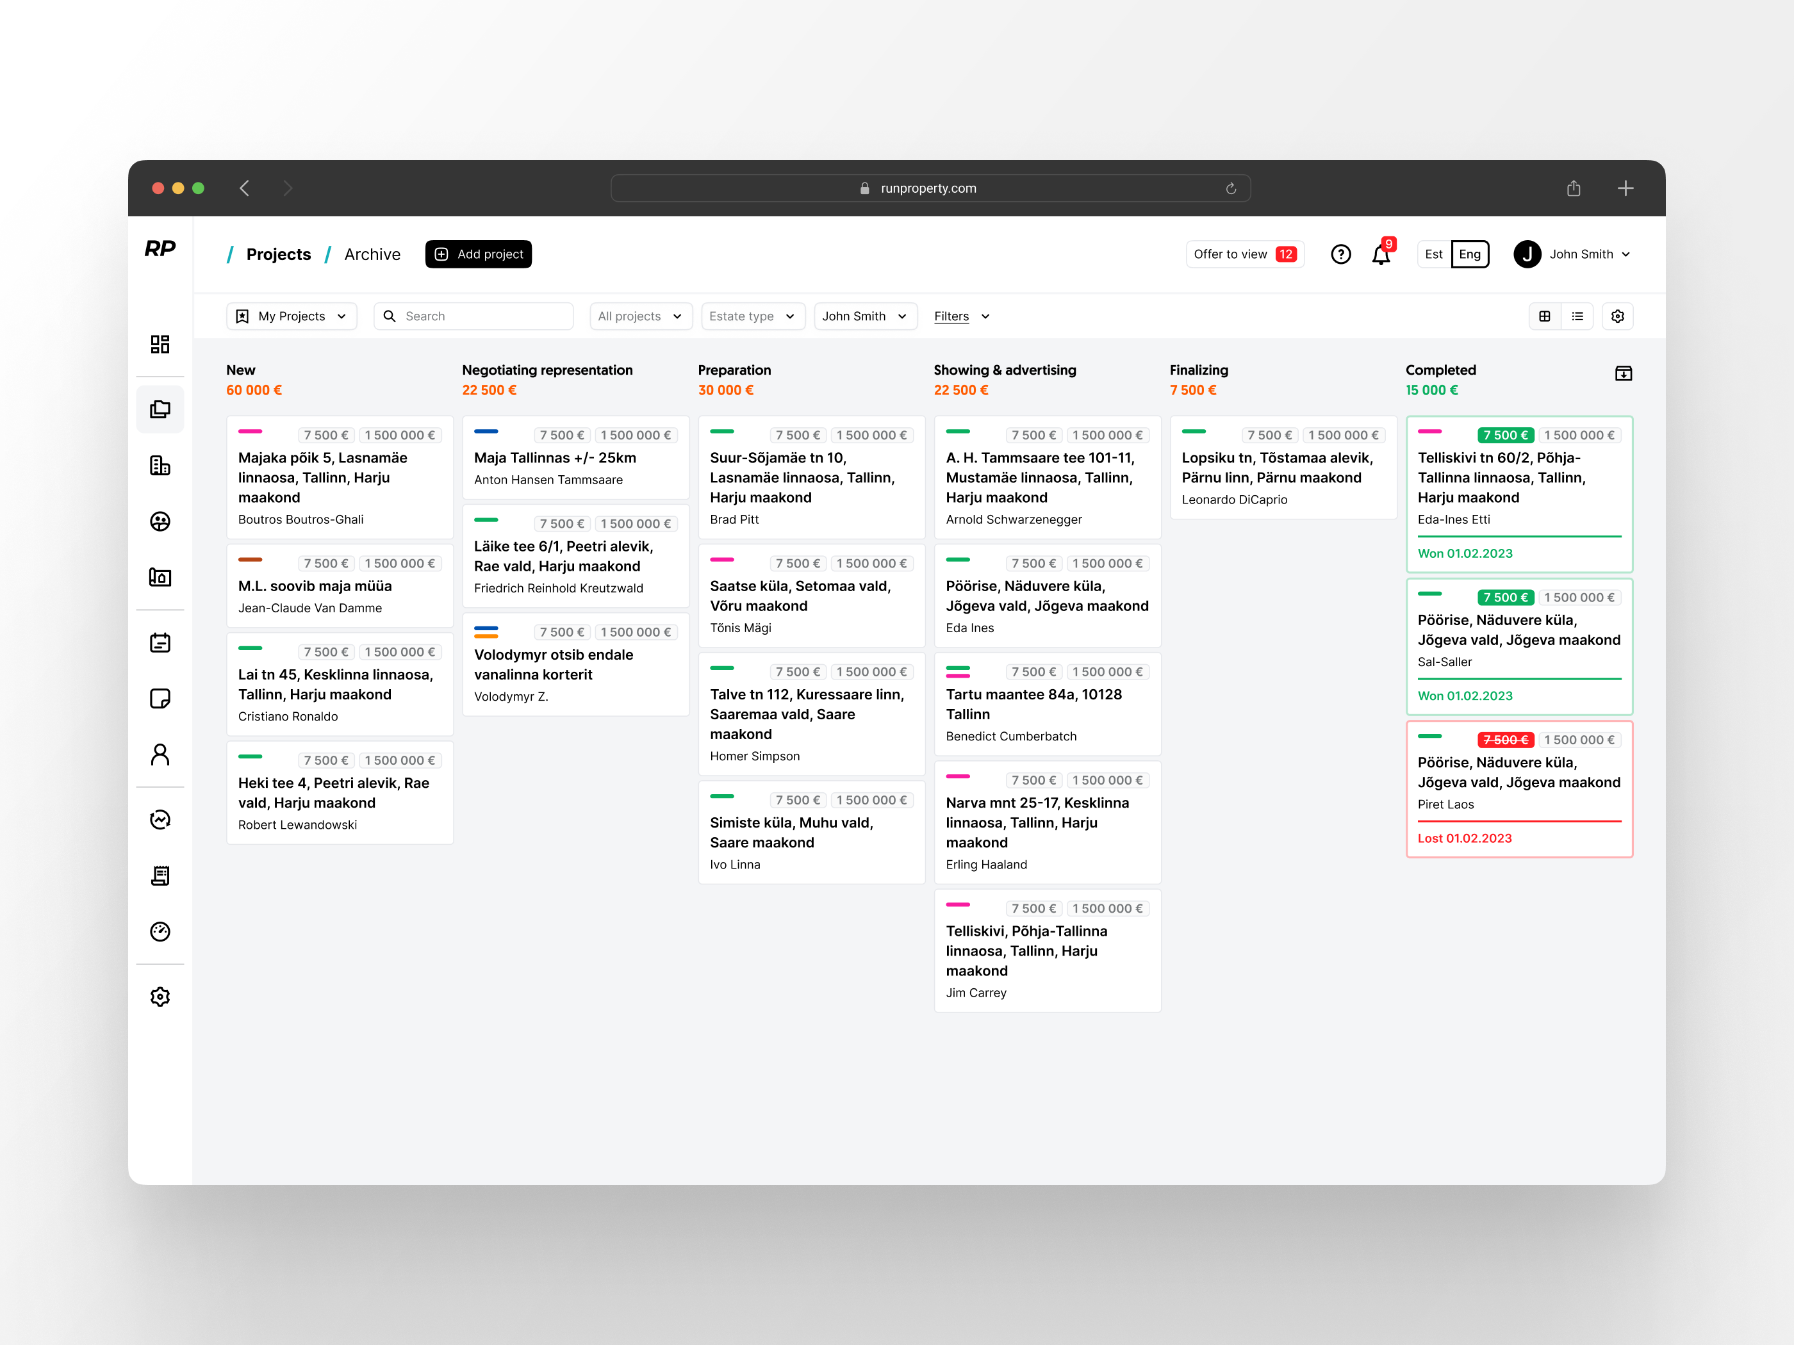
Task: Click the archive icon beside Completed column
Action: tap(1623, 373)
